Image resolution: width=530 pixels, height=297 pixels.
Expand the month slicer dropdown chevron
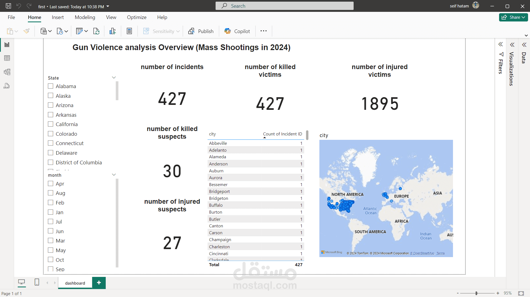point(114,175)
